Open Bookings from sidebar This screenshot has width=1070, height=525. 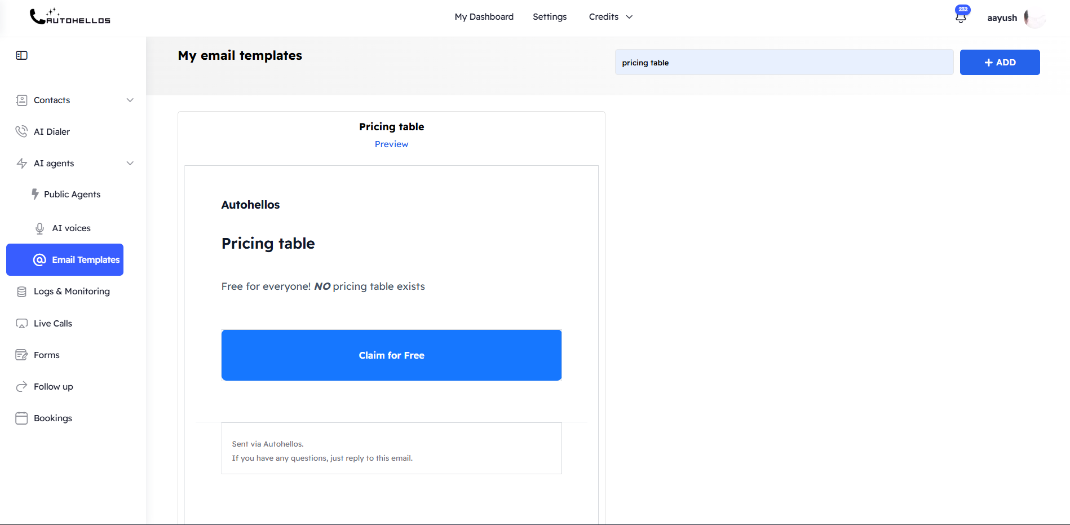point(53,418)
